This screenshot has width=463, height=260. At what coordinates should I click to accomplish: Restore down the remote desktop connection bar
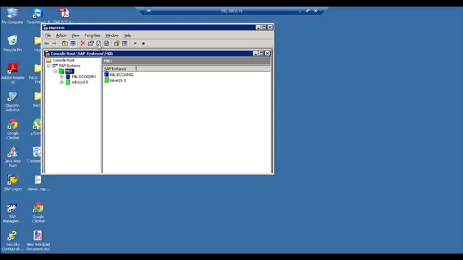point(307,11)
